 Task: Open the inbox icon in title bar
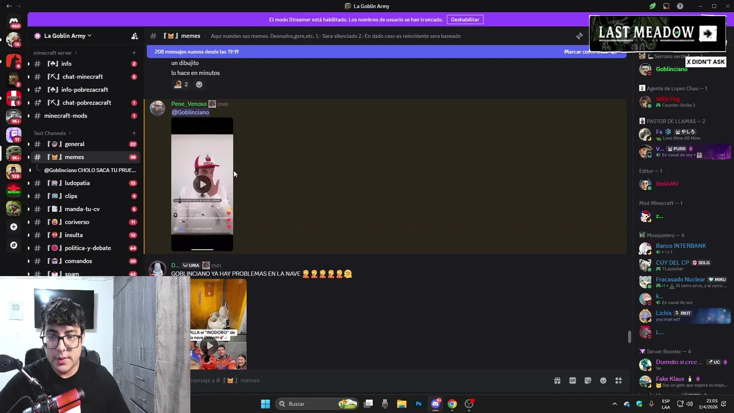(x=666, y=6)
